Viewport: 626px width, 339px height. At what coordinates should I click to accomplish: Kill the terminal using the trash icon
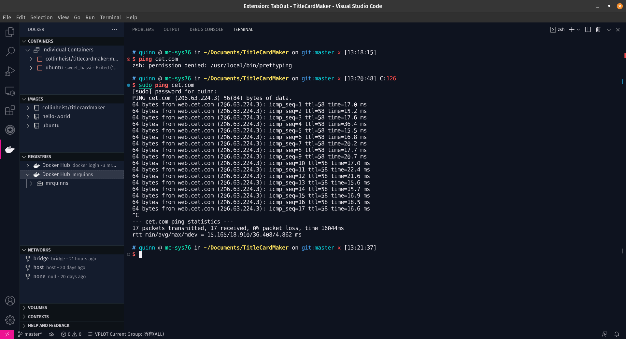[598, 29]
